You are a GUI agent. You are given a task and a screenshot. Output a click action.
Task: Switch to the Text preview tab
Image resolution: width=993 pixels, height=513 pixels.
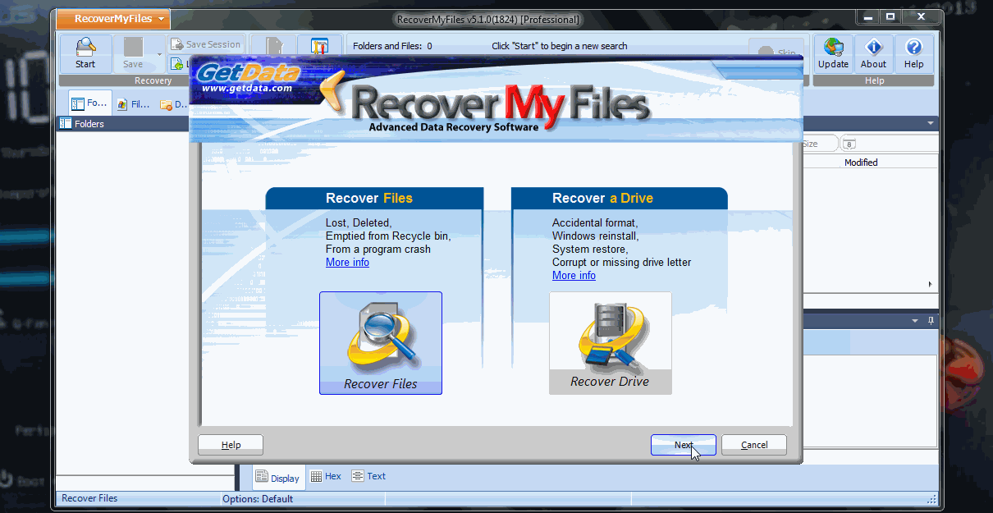[368, 476]
